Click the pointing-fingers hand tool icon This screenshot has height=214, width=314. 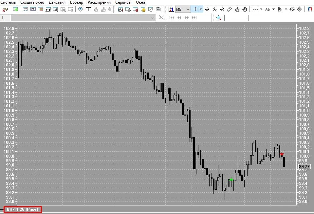point(237,9)
